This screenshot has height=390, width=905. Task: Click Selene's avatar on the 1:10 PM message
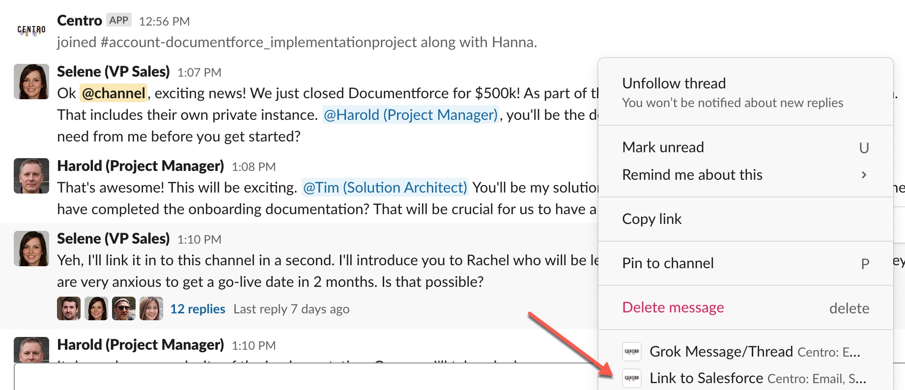(x=31, y=249)
